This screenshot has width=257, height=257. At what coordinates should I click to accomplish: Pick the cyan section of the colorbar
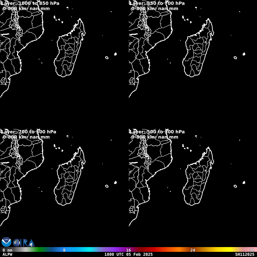click(x=89, y=250)
